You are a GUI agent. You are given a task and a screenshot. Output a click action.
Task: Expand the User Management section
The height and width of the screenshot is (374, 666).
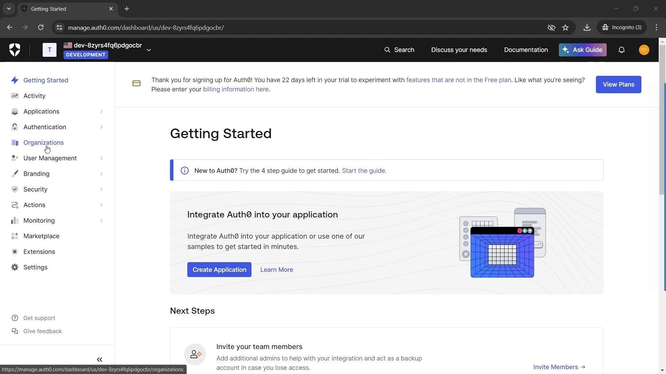(x=50, y=158)
